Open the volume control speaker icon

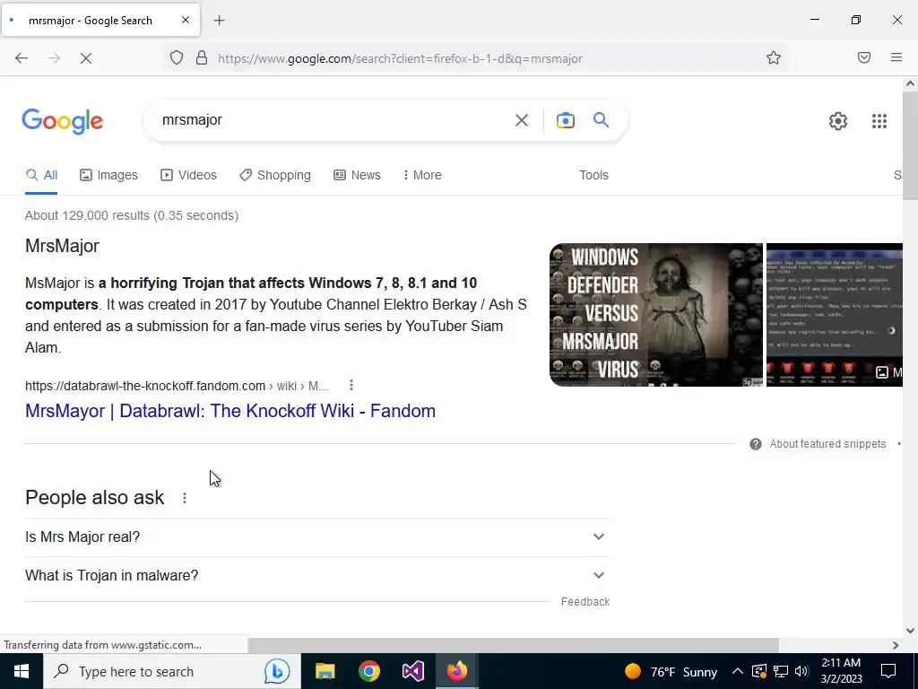click(x=802, y=671)
